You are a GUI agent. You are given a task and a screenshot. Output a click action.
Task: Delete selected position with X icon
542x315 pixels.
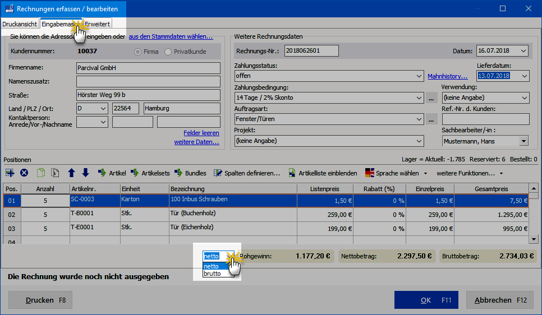pyautogui.click(x=24, y=173)
